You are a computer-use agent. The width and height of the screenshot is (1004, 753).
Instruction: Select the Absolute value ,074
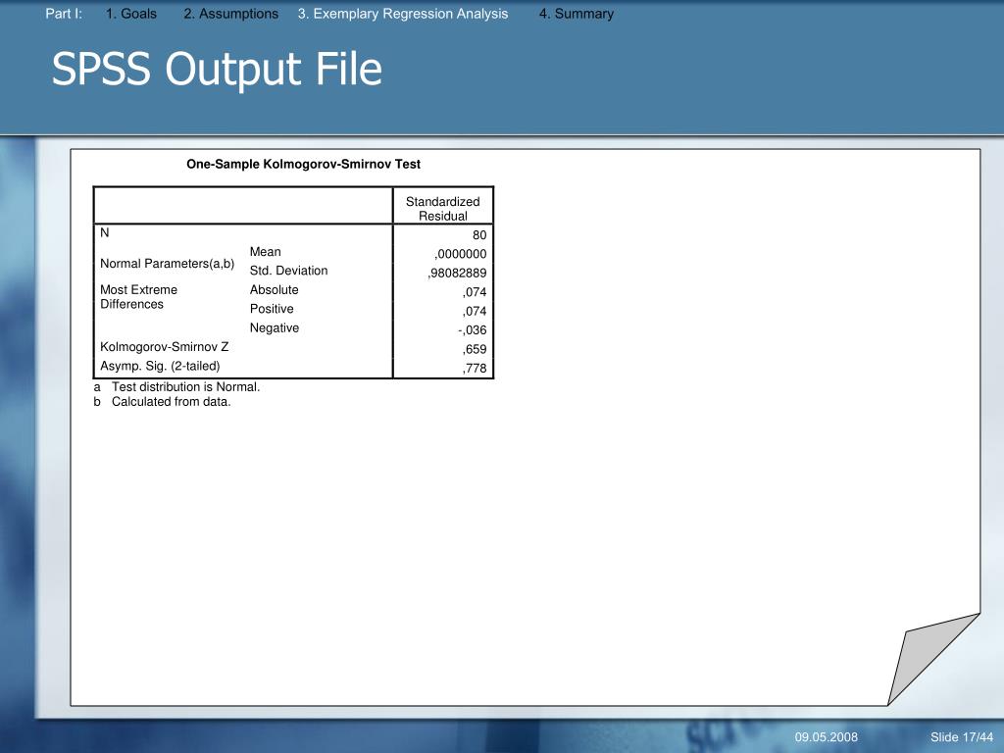(x=475, y=292)
